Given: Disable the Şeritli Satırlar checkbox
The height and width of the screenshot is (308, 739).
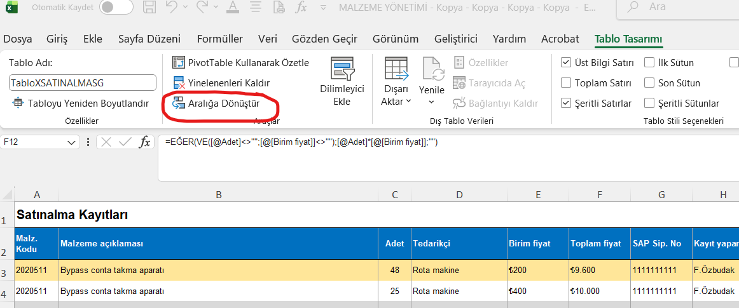Looking at the screenshot, I should 566,103.
